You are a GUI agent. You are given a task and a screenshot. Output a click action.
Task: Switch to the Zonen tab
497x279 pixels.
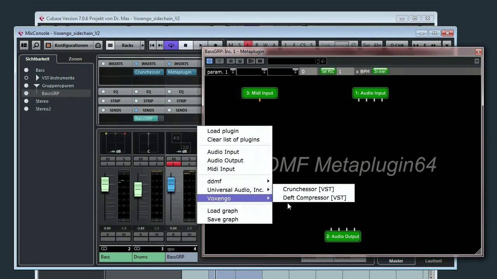coord(75,59)
